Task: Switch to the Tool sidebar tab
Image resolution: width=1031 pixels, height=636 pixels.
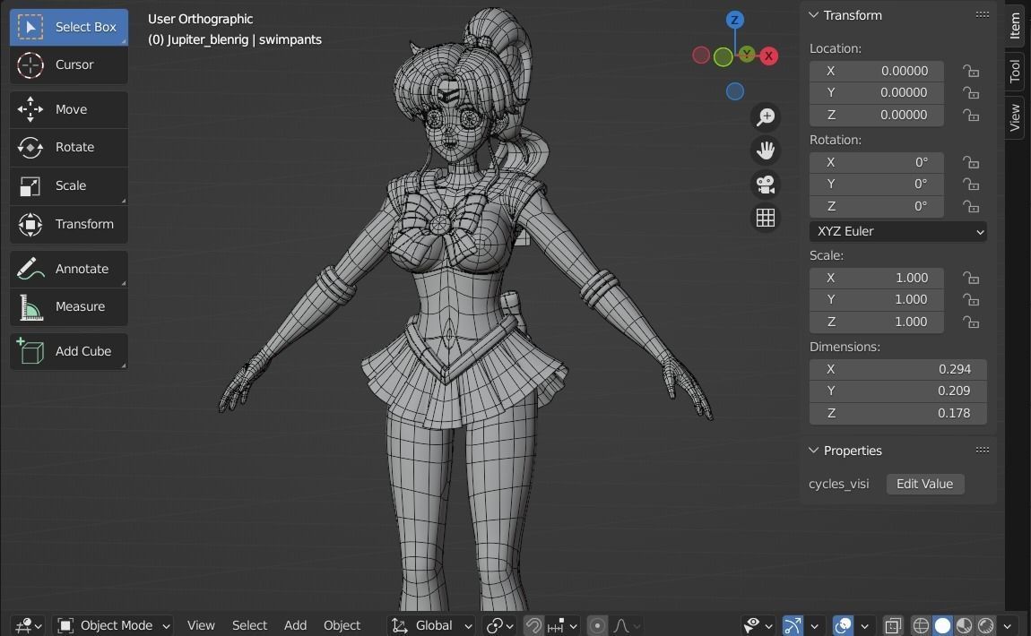Action: (1015, 71)
